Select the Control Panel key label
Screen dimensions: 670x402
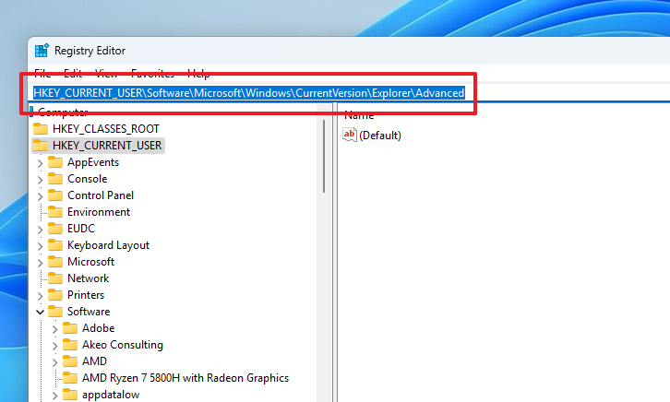[101, 195]
